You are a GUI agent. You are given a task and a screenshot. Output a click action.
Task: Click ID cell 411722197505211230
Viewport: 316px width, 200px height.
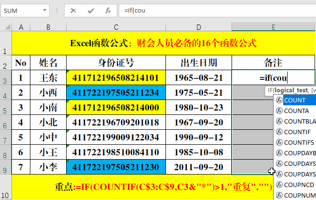point(116,167)
